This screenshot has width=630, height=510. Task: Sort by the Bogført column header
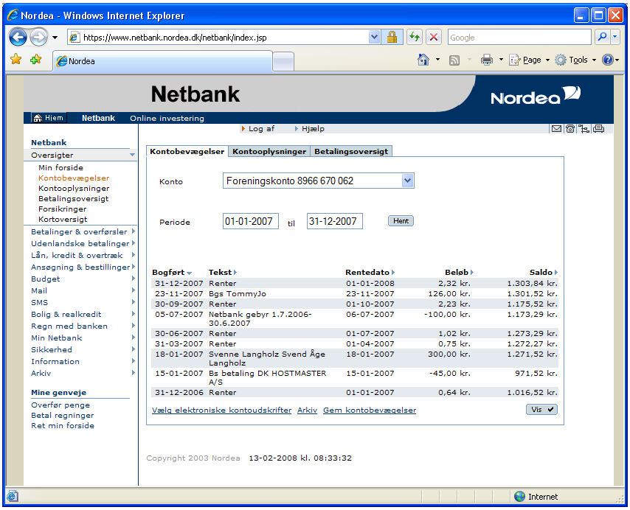[172, 272]
